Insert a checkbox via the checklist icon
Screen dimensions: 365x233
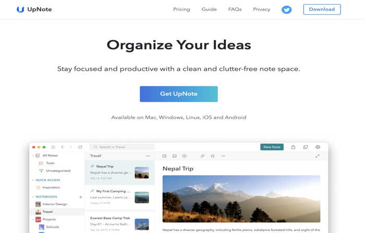point(164,156)
